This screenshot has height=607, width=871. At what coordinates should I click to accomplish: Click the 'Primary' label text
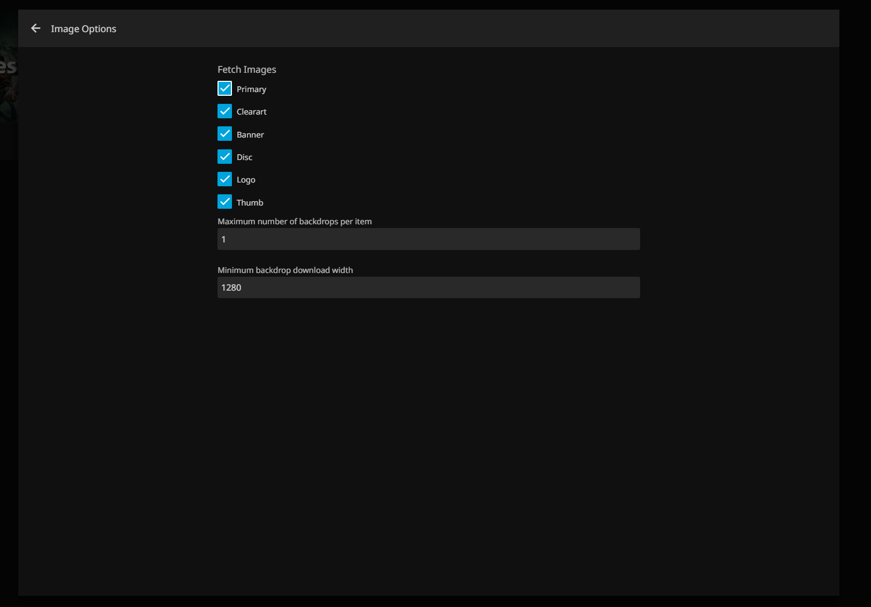point(251,89)
